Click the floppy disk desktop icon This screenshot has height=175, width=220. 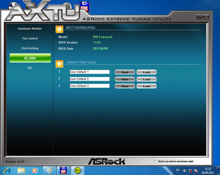tap(84, 7)
